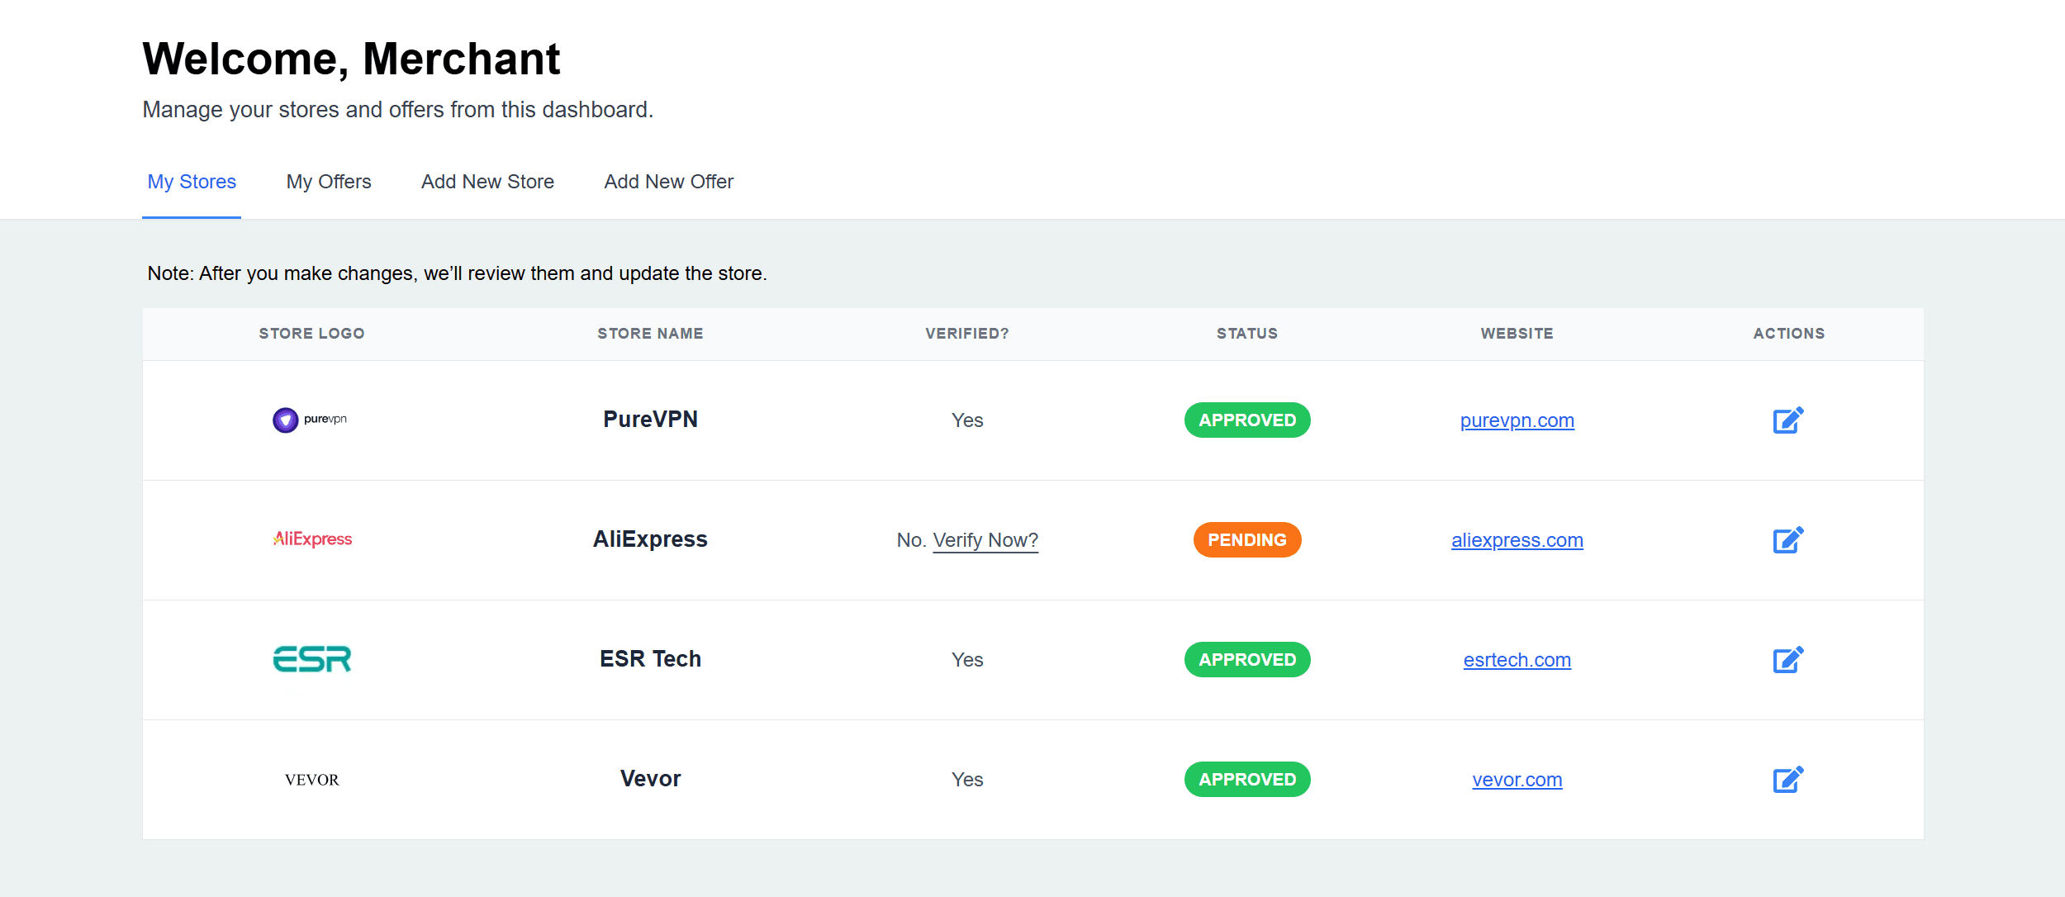Click the edit icon for ESR Tech store
This screenshot has width=2065, height=897.
click(x=1788, y=659)
